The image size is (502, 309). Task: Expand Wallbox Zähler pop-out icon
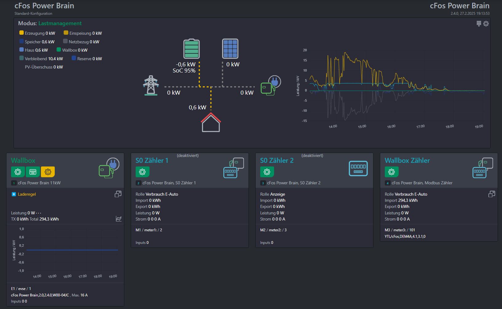tap(492, 194)
